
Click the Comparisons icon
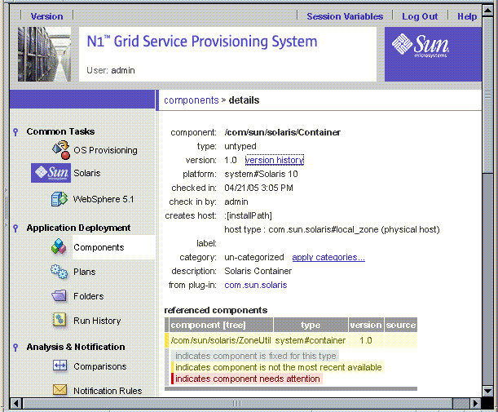[x=59, y=365]
